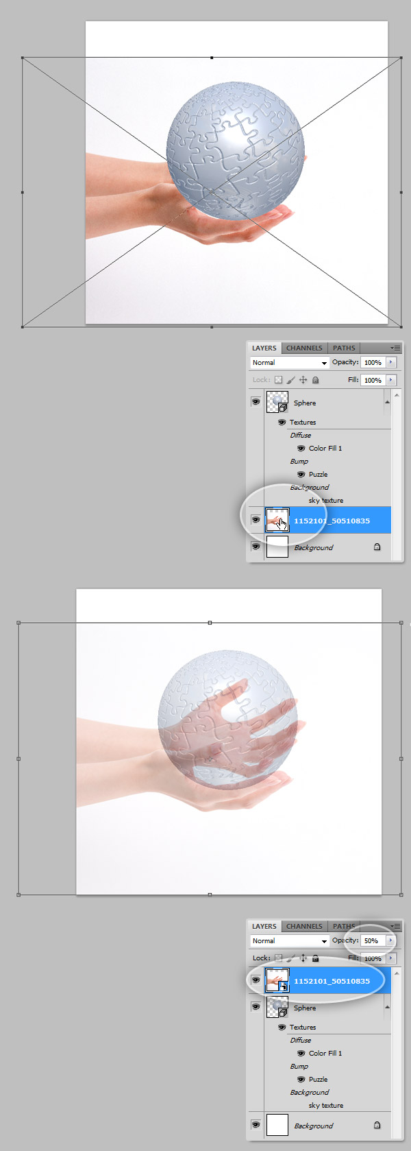The height and width of the screenshot is (1151, 411).
Task: Open panel options menu icon in lower Layers panel
Action: pos(395,927)
